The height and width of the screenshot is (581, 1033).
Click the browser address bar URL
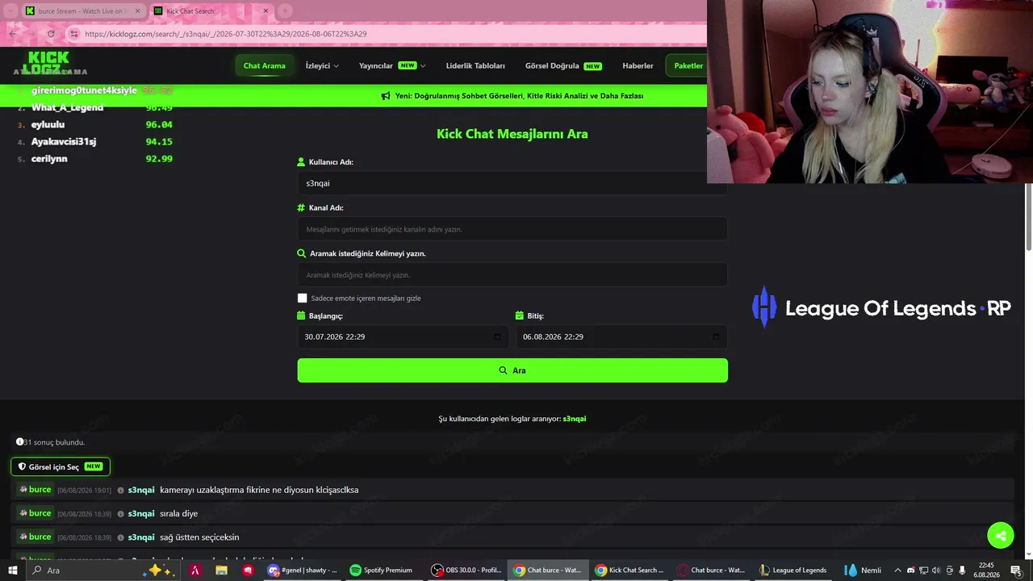226,34
